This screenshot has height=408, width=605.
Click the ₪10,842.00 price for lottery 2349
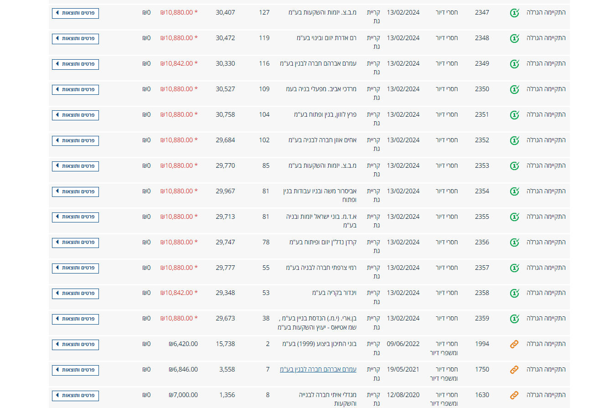pos(176,63)
